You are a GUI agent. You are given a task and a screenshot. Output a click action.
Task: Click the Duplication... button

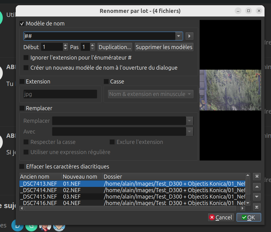115,47
